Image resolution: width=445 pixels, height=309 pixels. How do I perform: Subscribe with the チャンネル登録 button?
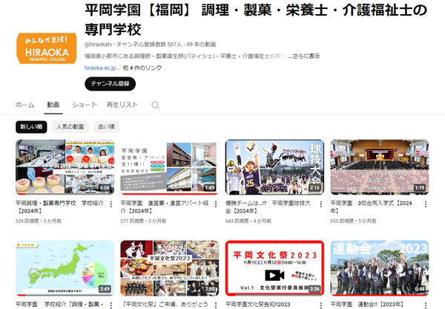point(110,84)
